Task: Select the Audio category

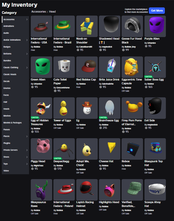Action: [16, 33]
